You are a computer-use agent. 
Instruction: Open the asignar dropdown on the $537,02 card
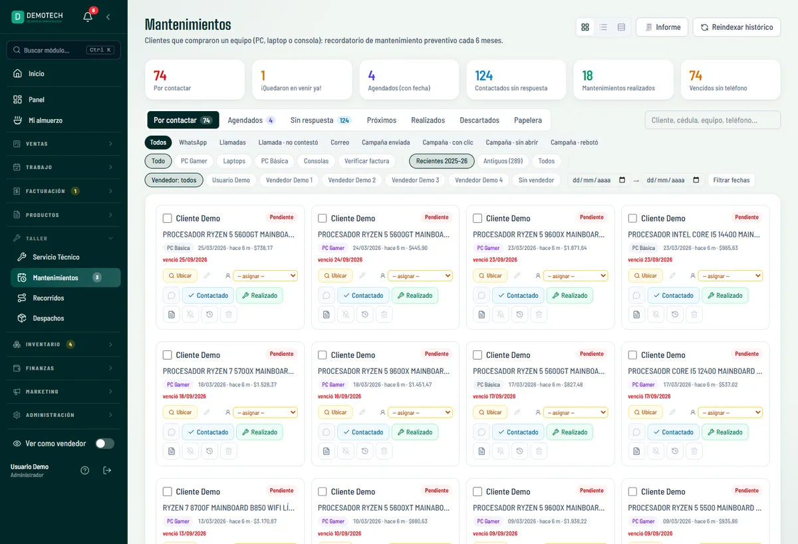click(x=730, y=412)
